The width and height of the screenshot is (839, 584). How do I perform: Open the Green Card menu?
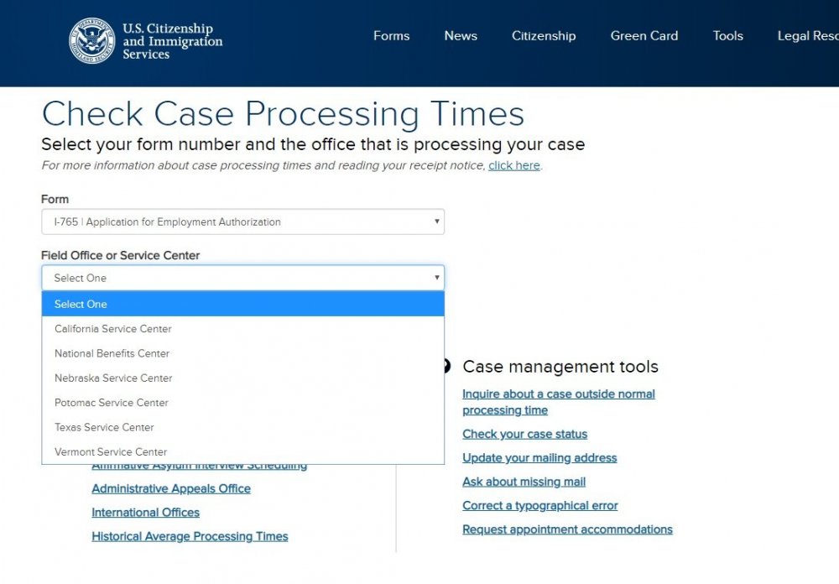click(644, 36)
